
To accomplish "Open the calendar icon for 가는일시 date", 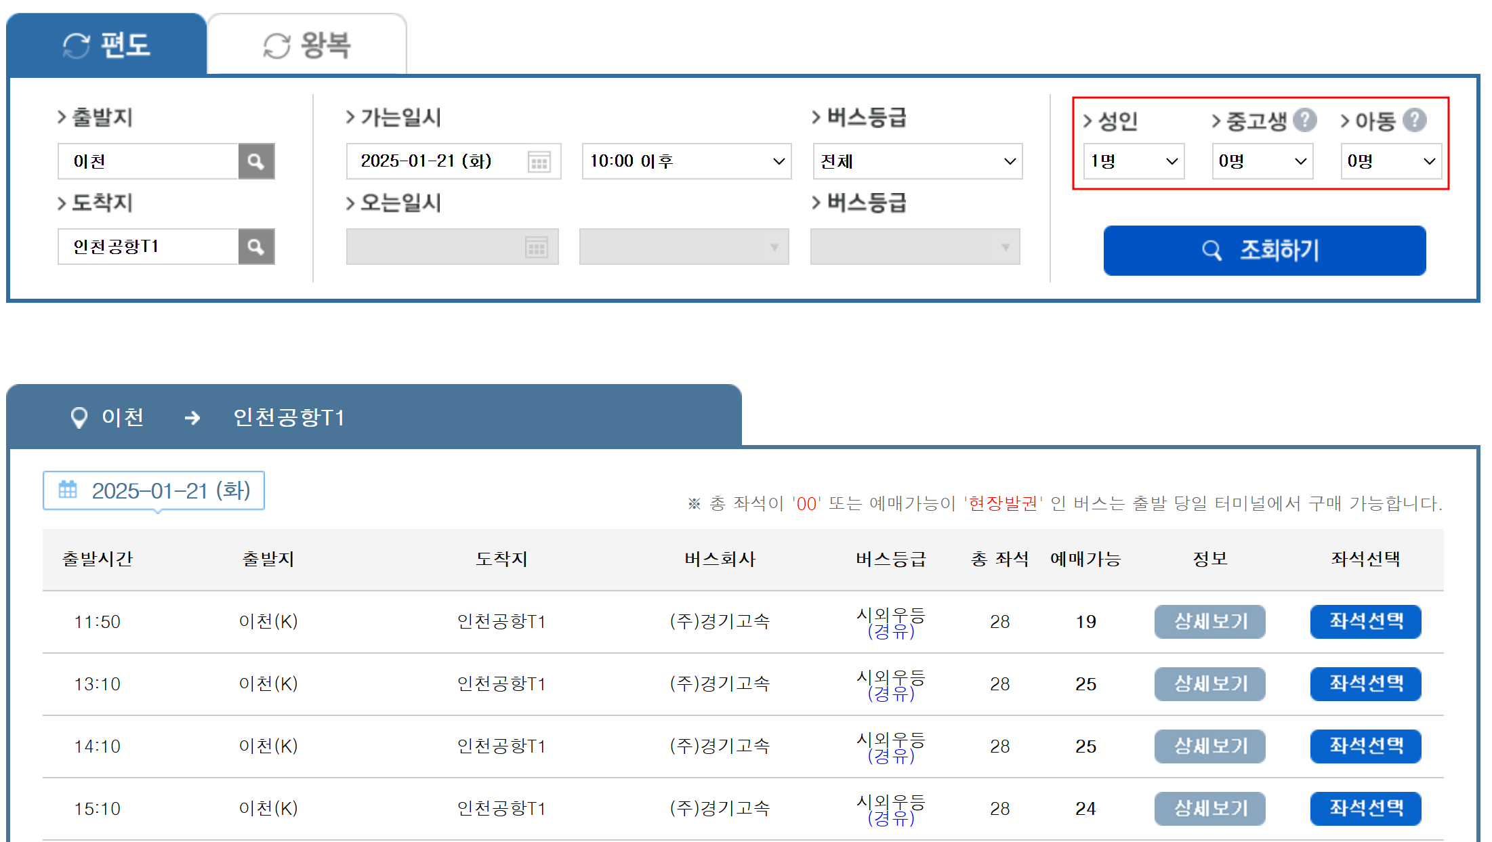I will pos(539,162).
